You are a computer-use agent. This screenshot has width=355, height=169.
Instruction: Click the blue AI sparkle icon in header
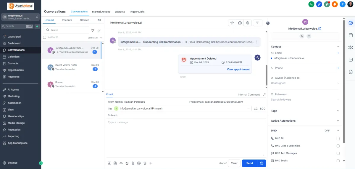tap(319, 4)
